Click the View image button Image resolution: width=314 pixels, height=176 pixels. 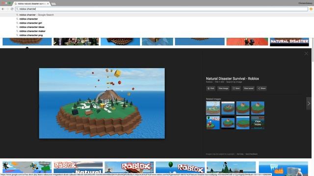click(x=223, y=88)
